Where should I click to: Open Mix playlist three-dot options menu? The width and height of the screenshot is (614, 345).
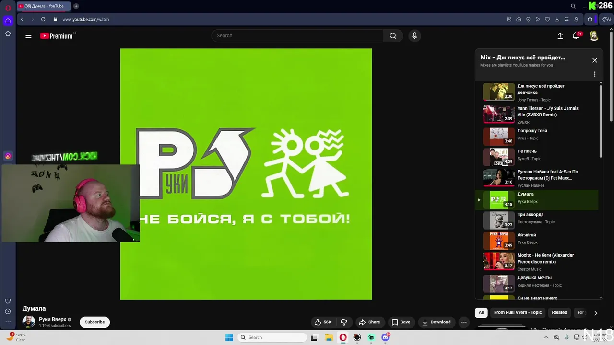(x=595, y=74)
